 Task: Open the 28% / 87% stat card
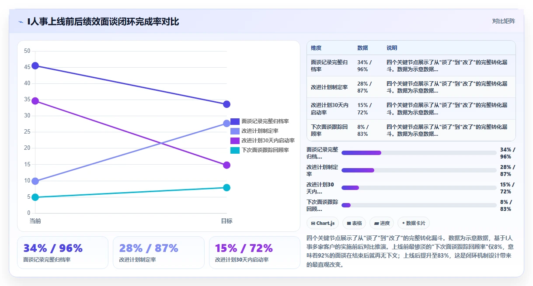(159, 252)
